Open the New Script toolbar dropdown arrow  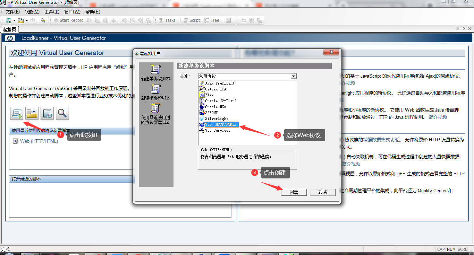(14, 20)
